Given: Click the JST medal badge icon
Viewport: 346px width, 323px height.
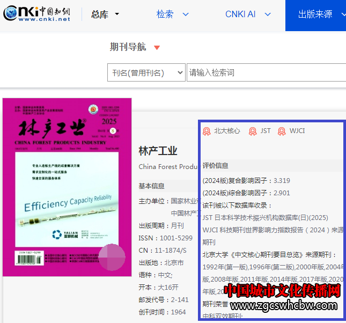Looking at the screenshot, I should [x=253, y=131].
